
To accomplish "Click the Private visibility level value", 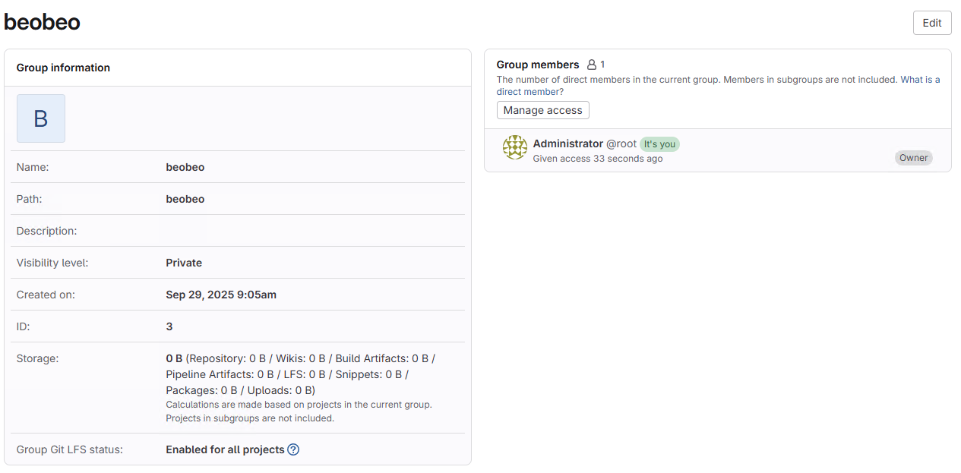I will click(x=184, y=263).
